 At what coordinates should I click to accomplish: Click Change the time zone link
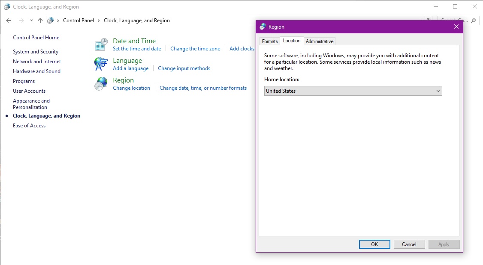coord(195,49)
